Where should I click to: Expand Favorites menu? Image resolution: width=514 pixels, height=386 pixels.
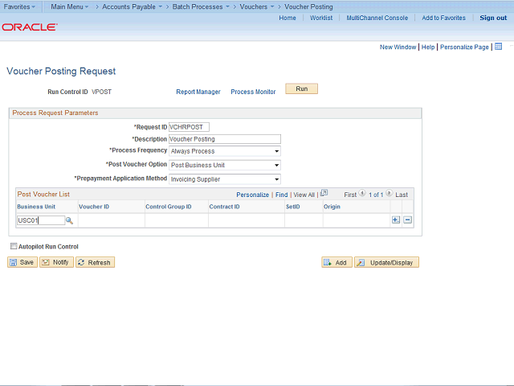[19, 6]
